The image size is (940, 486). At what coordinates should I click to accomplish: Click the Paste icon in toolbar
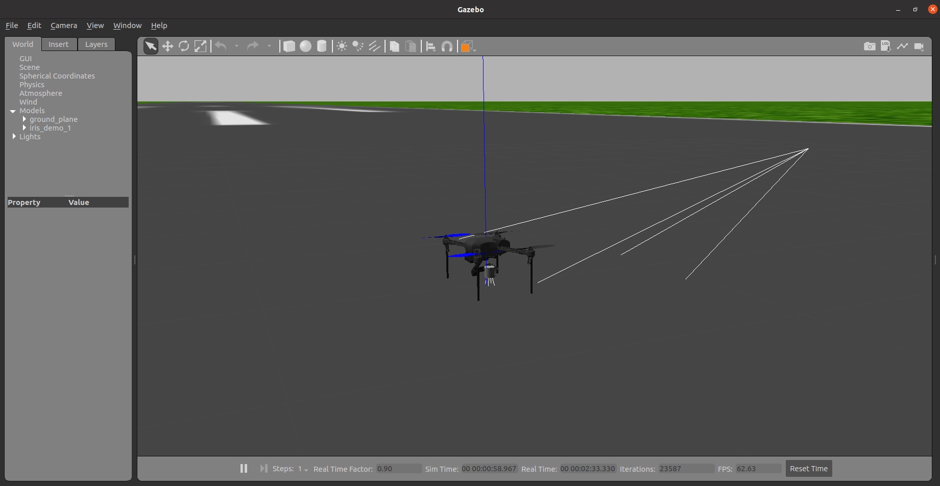click(x=411, y=46)
